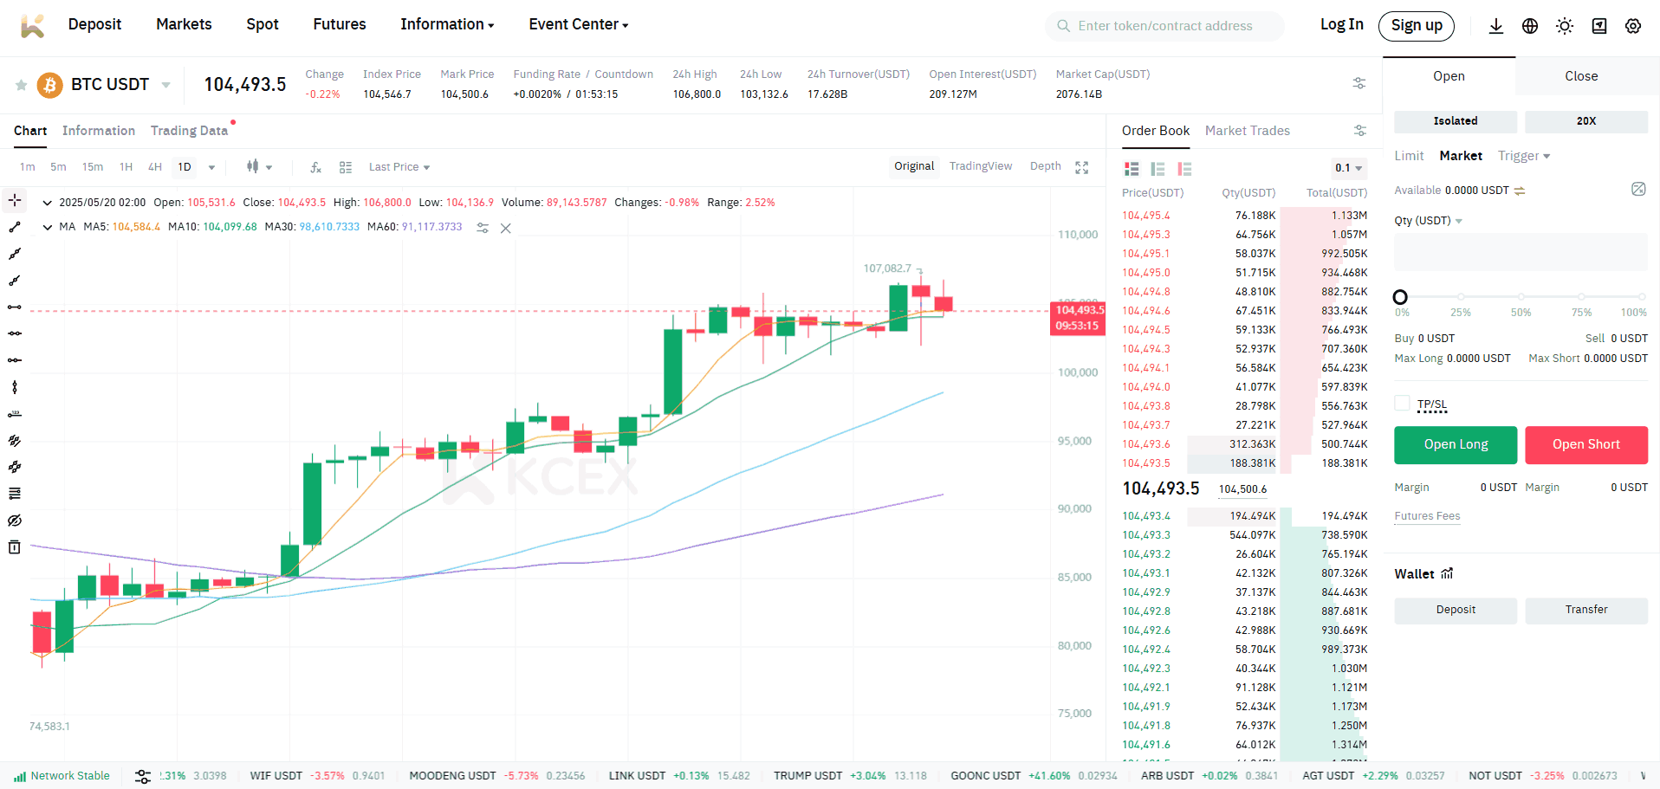
Task: Hide all drawings with the eye-slash tool
Action: coord(14,521)
